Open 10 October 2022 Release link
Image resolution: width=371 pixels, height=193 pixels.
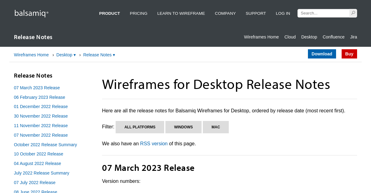point(39,154)
